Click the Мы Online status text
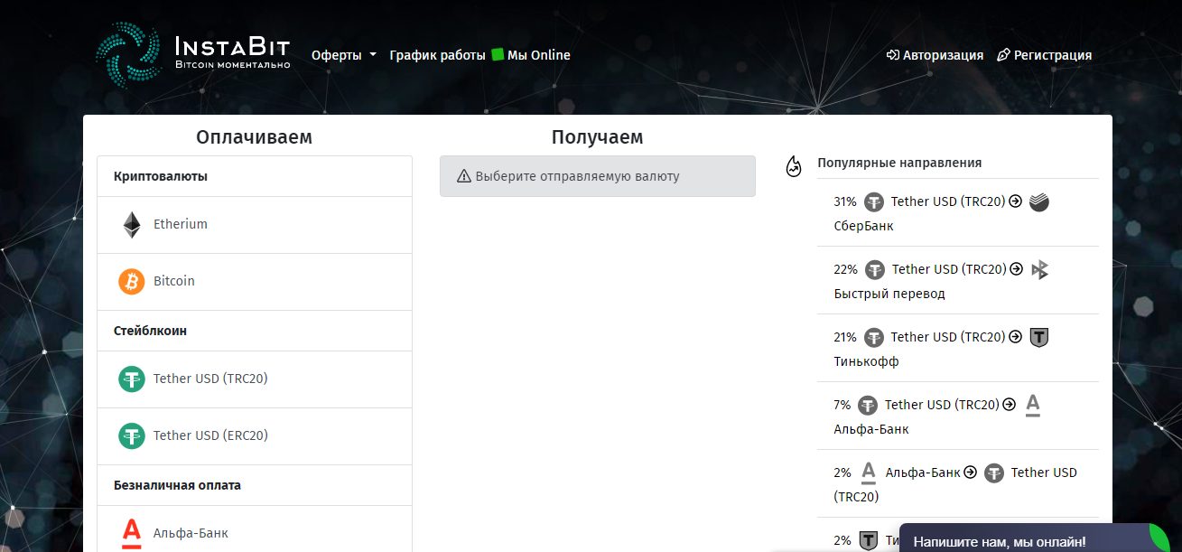The width and height of the screenshot is (1182, 552). (539, 55)
